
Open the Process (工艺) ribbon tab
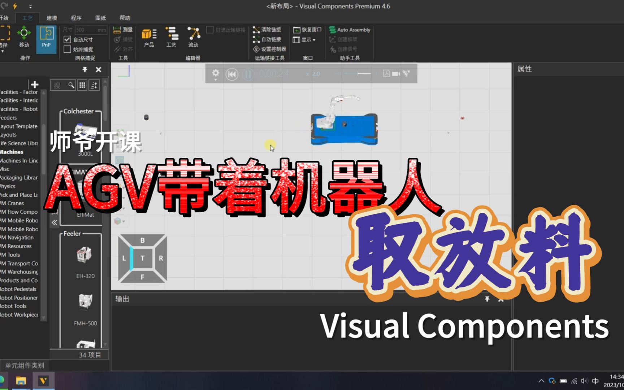point(27,18)
